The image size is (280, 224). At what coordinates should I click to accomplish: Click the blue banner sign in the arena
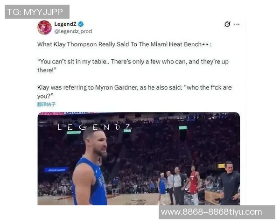(56, 170)
